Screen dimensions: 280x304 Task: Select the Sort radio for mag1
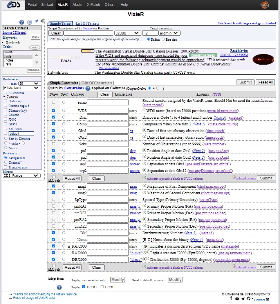pyautogui.click(x=63, y=186)
